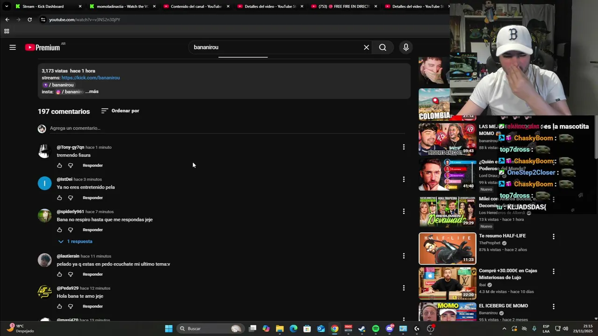Like the comment from @IstDei

point(59,197)
